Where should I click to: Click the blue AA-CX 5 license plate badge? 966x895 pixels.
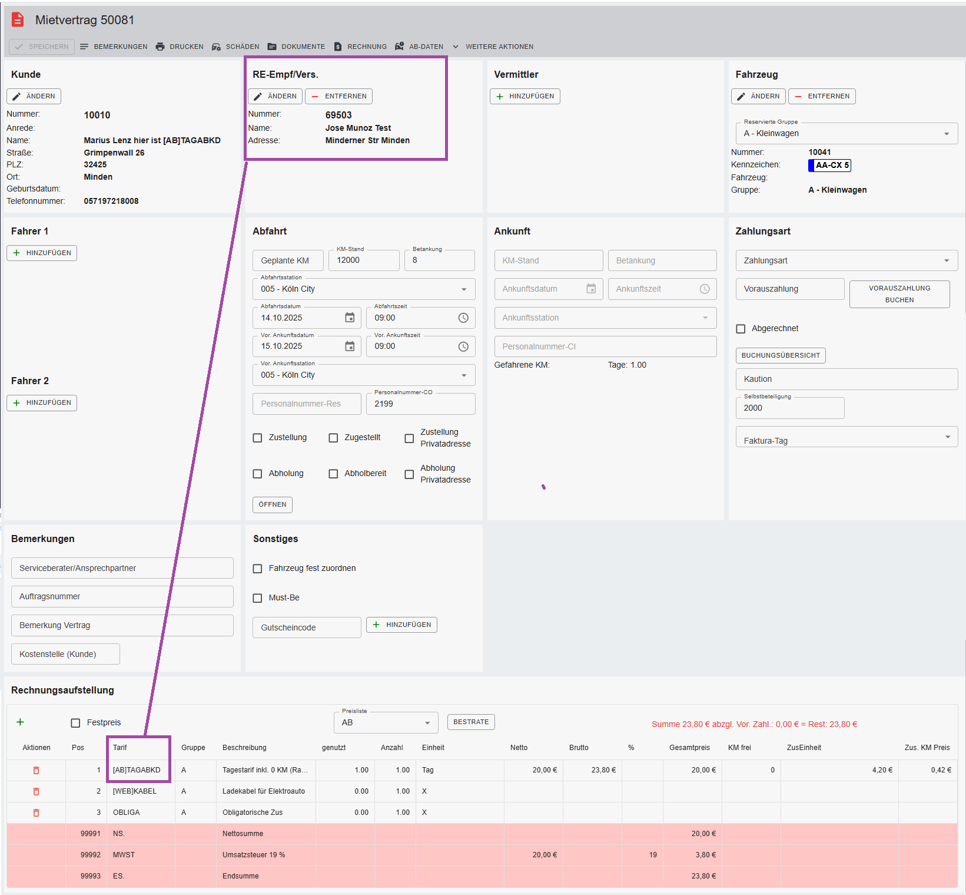[829, 166]
